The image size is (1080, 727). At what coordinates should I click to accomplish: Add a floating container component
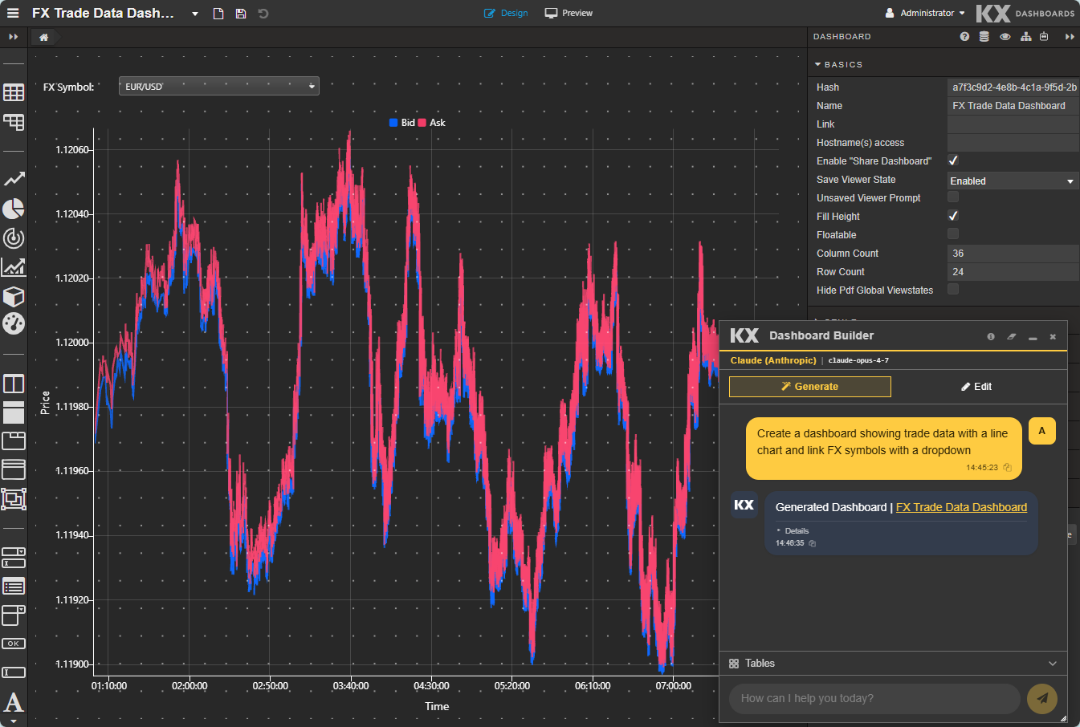pos(14,499)
